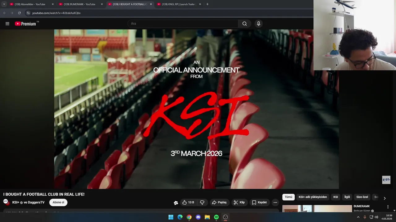The height and width of the screenshot is (222, 396).
Task: Open the YouTube hamburger guide menu
Action: (7, 24)
